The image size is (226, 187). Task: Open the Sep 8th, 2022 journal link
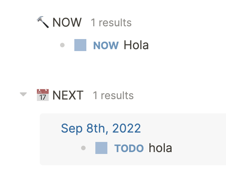[x=101, y=128]
